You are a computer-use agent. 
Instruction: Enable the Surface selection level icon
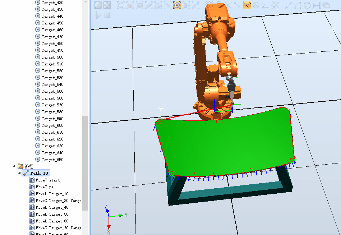[130, 5]
